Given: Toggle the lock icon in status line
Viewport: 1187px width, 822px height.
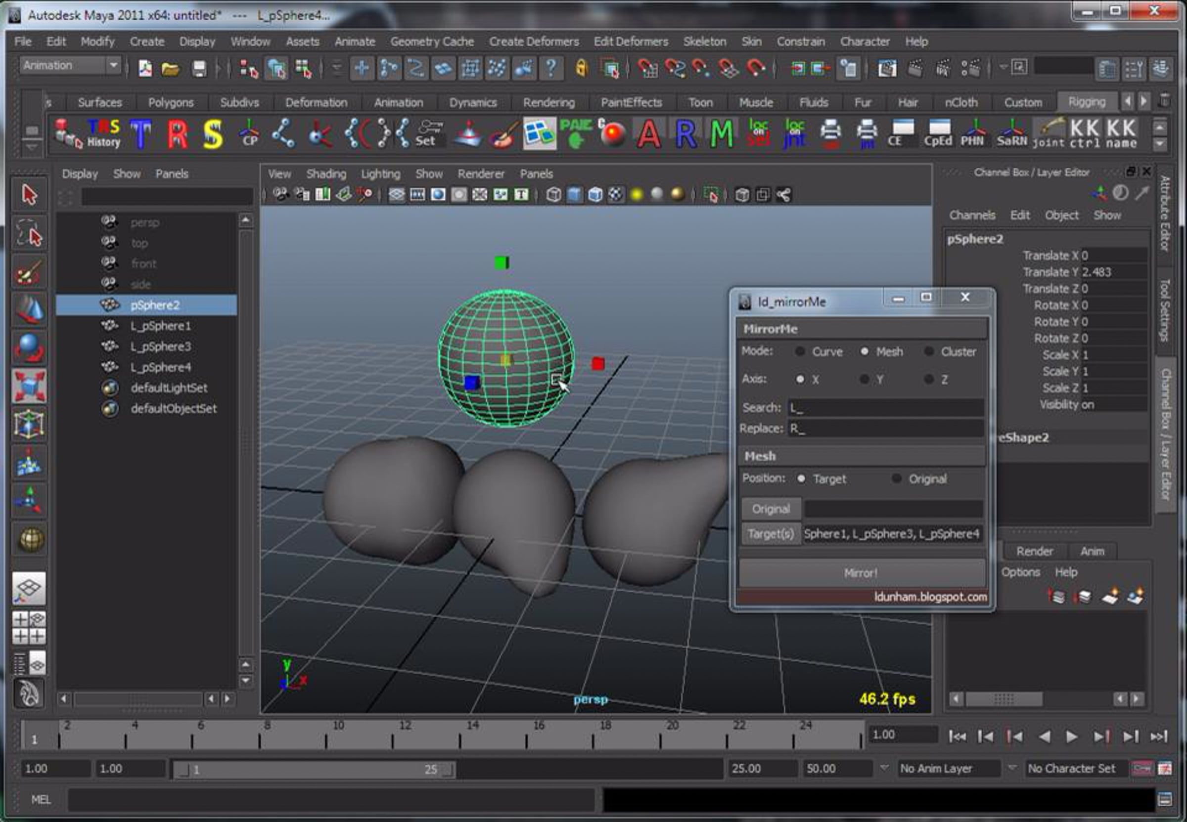Looking at the screenshot, I should coord(582,68).
